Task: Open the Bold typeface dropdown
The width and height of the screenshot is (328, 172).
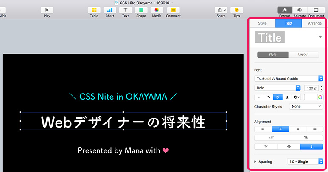Action: (278, 88)
